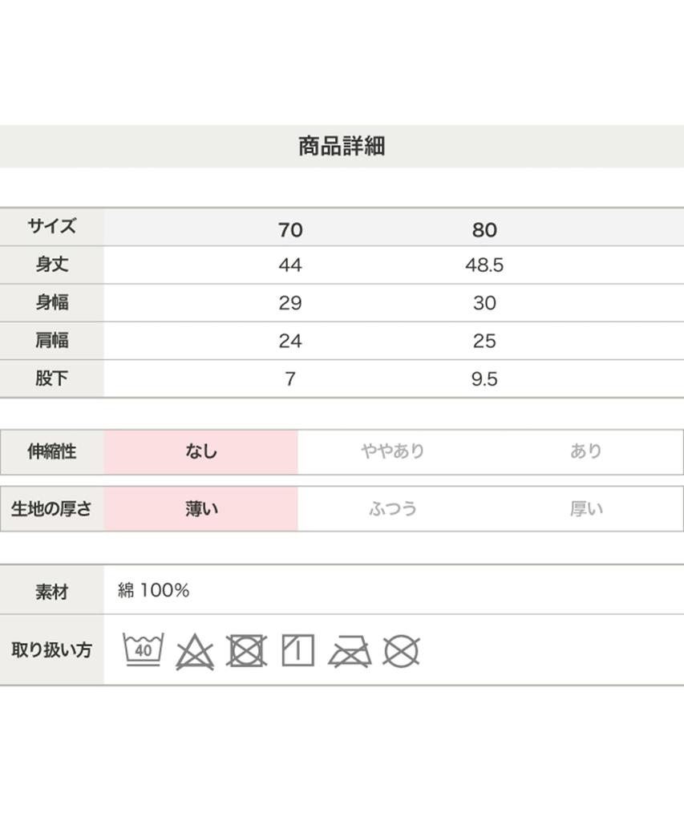Choose 厚い fabric thickness
The image size is (684, 821).
pos(585,509)
